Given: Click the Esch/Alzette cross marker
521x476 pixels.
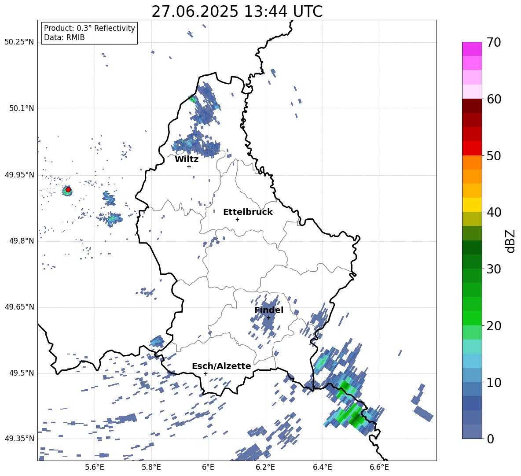Looking at the screenshot, I should 205,373.
